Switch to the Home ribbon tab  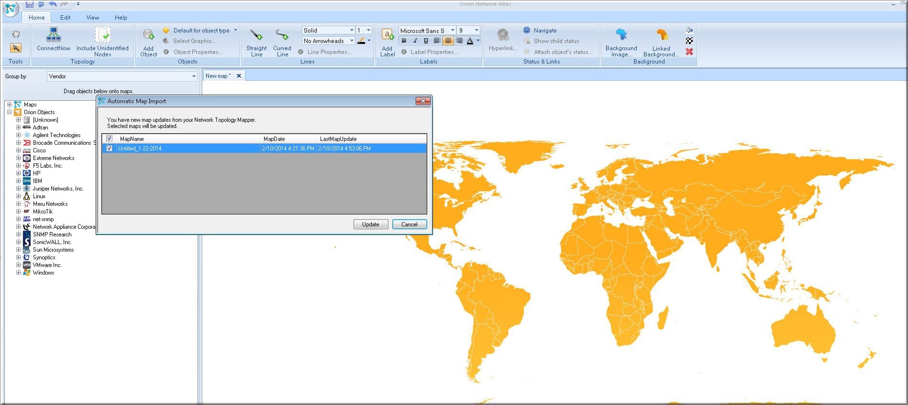(x=37, y=18)
